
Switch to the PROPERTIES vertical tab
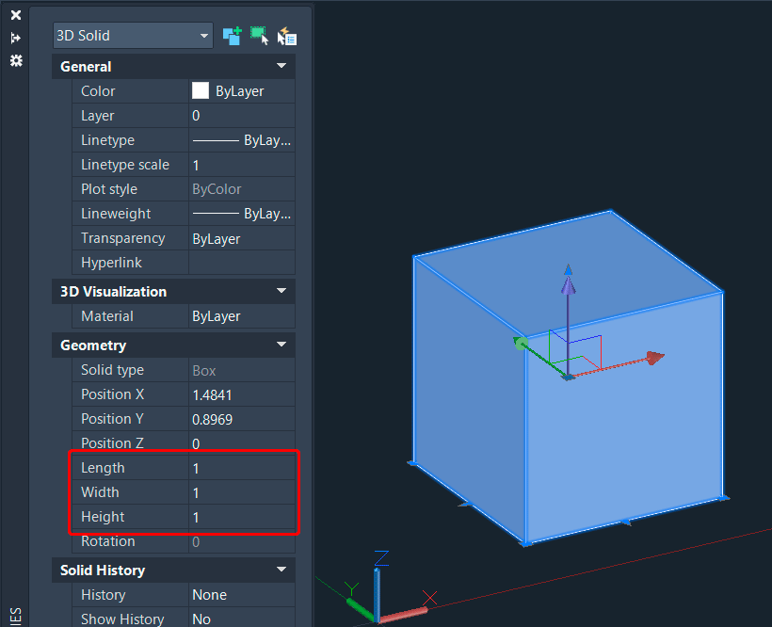click(15, 612)
